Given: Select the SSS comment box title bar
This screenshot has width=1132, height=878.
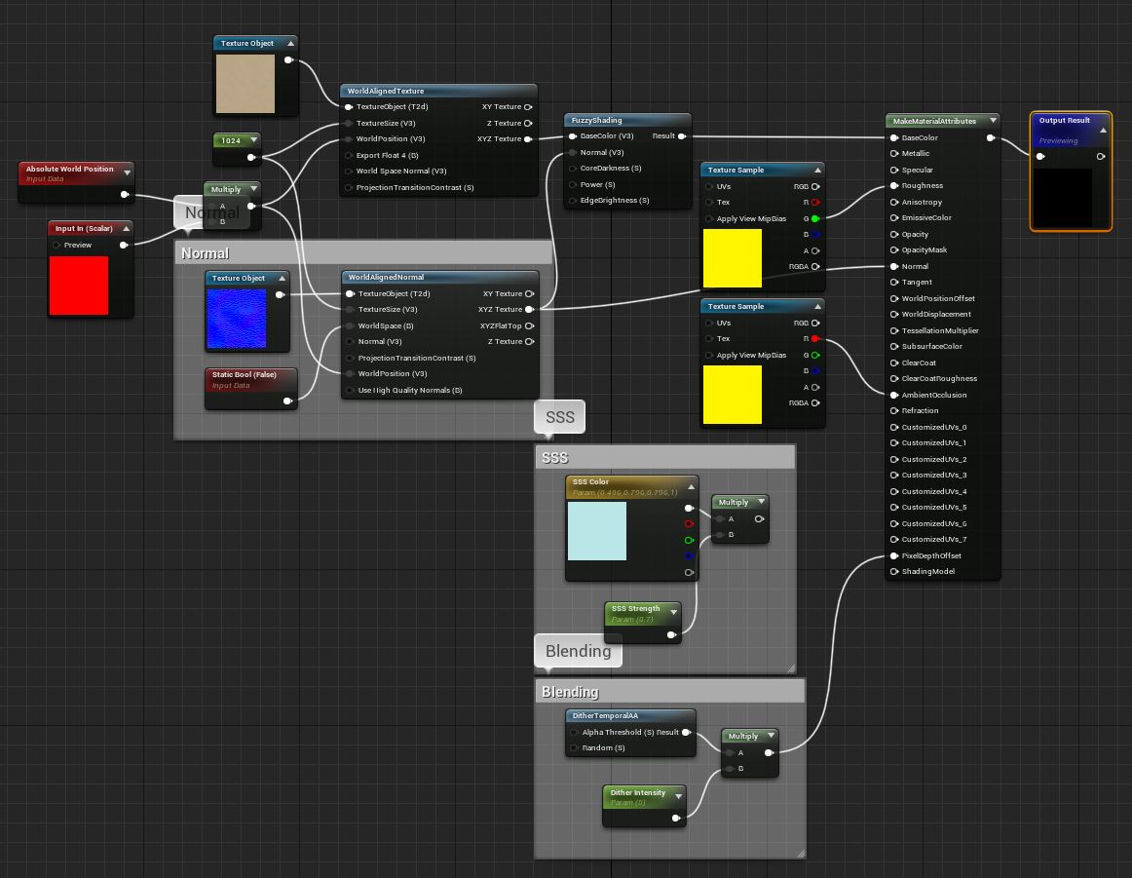Looking at the screenshot, I should pyautogui.click(x=664, y=457).
